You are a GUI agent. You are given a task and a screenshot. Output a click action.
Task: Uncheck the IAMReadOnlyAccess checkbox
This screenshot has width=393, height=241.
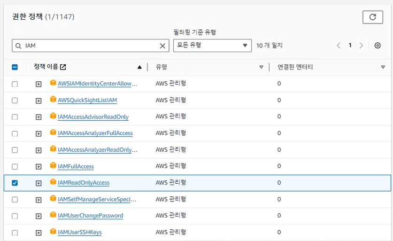pyautogui.click(x=15, y=183)
